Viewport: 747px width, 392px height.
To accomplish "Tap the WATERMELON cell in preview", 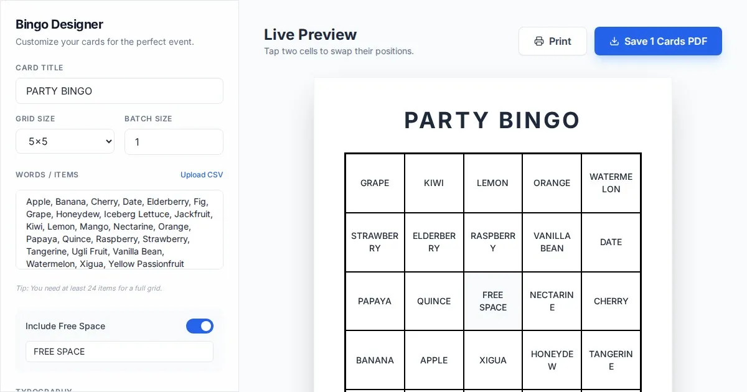I will pos(611,183).
